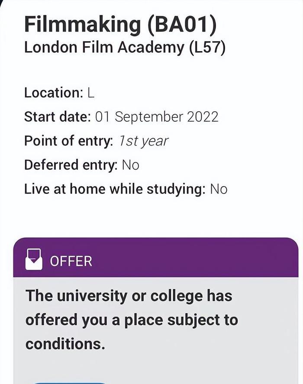Click the course code BA01 in the heading
The height and width of the screenshot is (384, 303).
[x=182, y=24]
